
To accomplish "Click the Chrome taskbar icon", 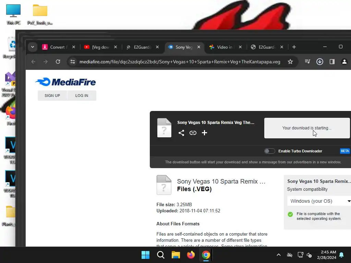I will pos(206,255).
